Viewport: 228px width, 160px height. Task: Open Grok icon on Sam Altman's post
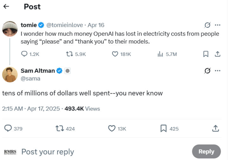point(207,71)
